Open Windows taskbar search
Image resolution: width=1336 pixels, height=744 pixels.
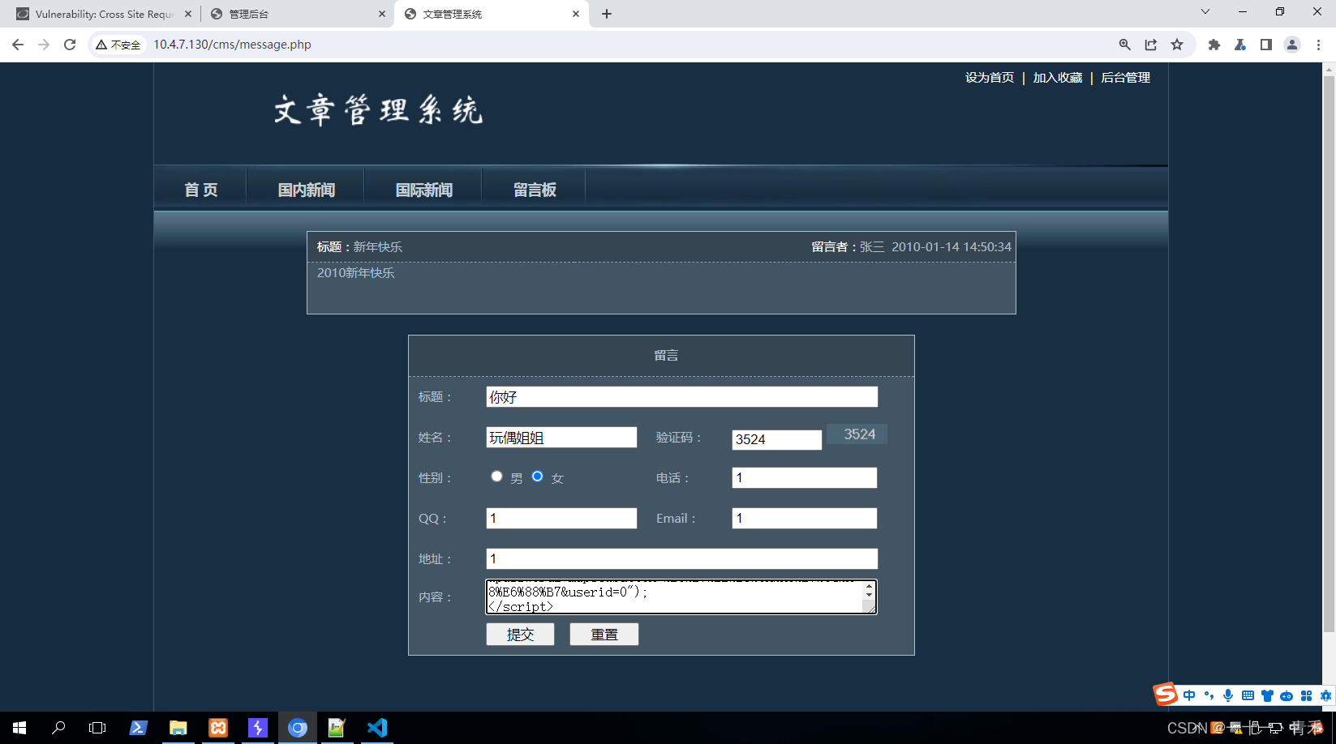coord(58,728)
